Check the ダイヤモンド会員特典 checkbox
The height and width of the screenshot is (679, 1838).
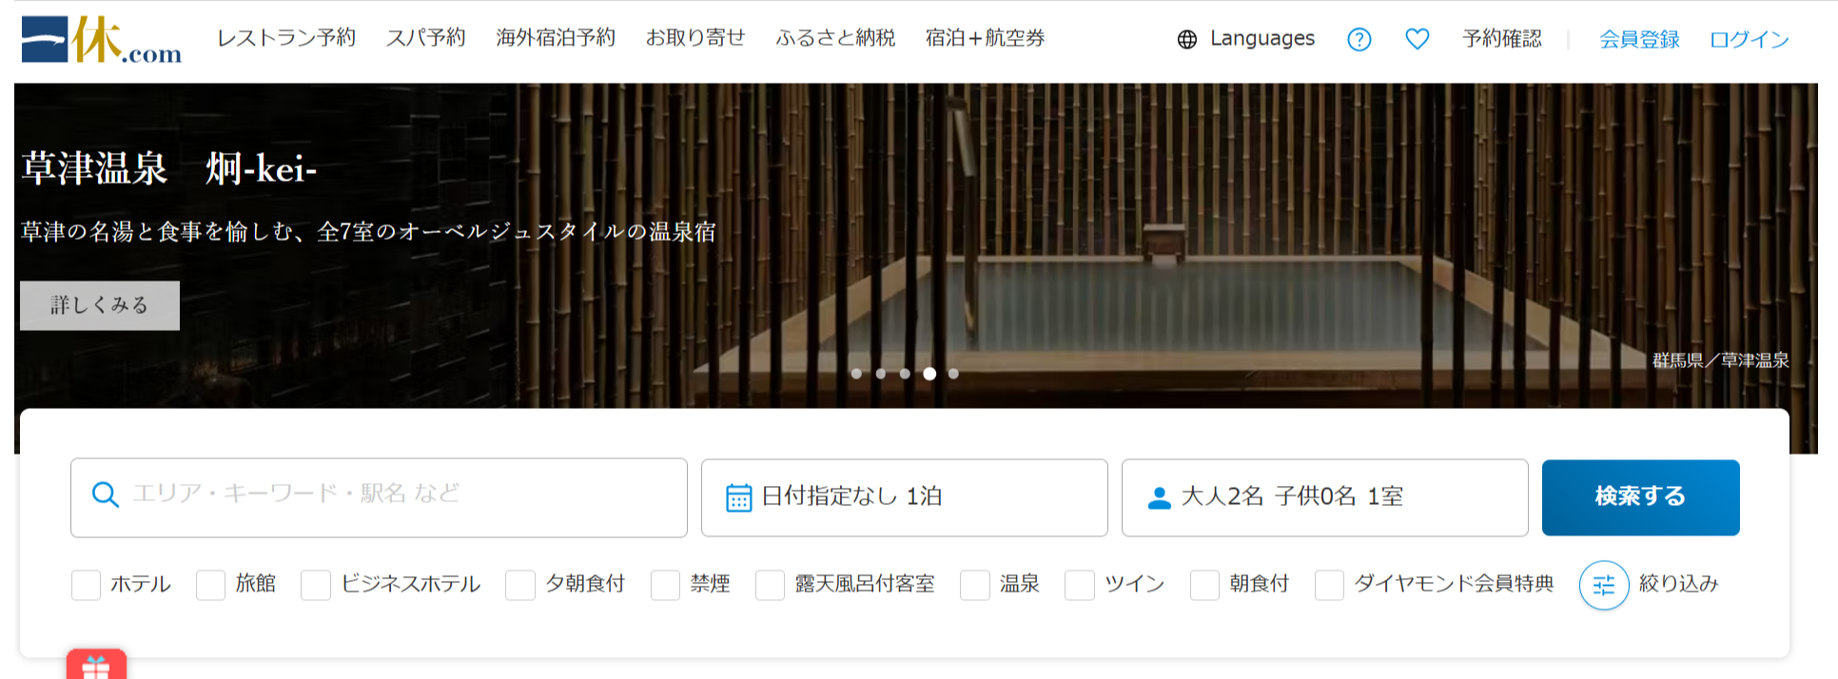(x=1330, y=585)
